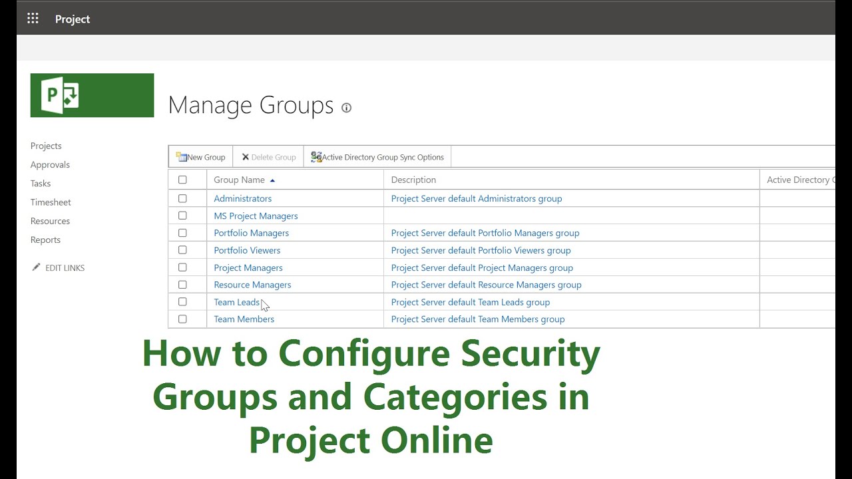The image size is (852, 479).
Task: Check the Portfolio Viewers row checkbox
Action: (182, 250)
